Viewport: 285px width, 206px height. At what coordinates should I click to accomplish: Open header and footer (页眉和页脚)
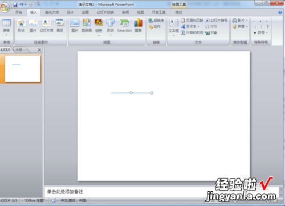coord(192,20)
